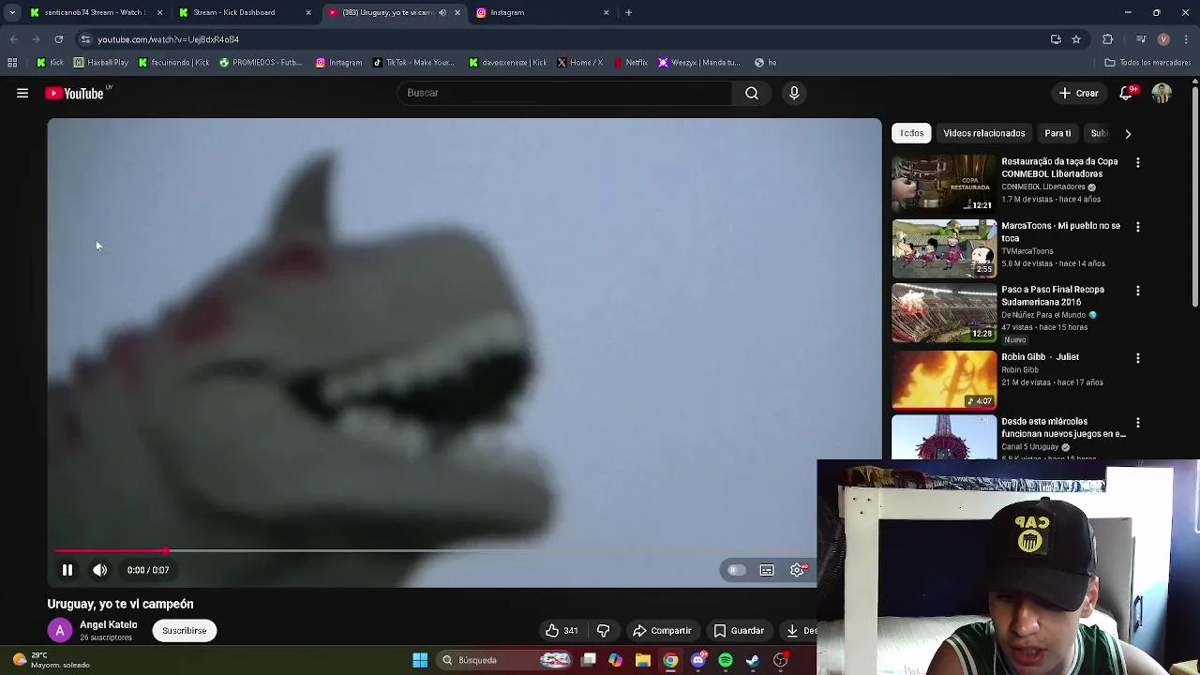Open the Robin Gibb Juliet thumbnail
This screenshot has height=675, width=1200.
(x=944, y=380)
